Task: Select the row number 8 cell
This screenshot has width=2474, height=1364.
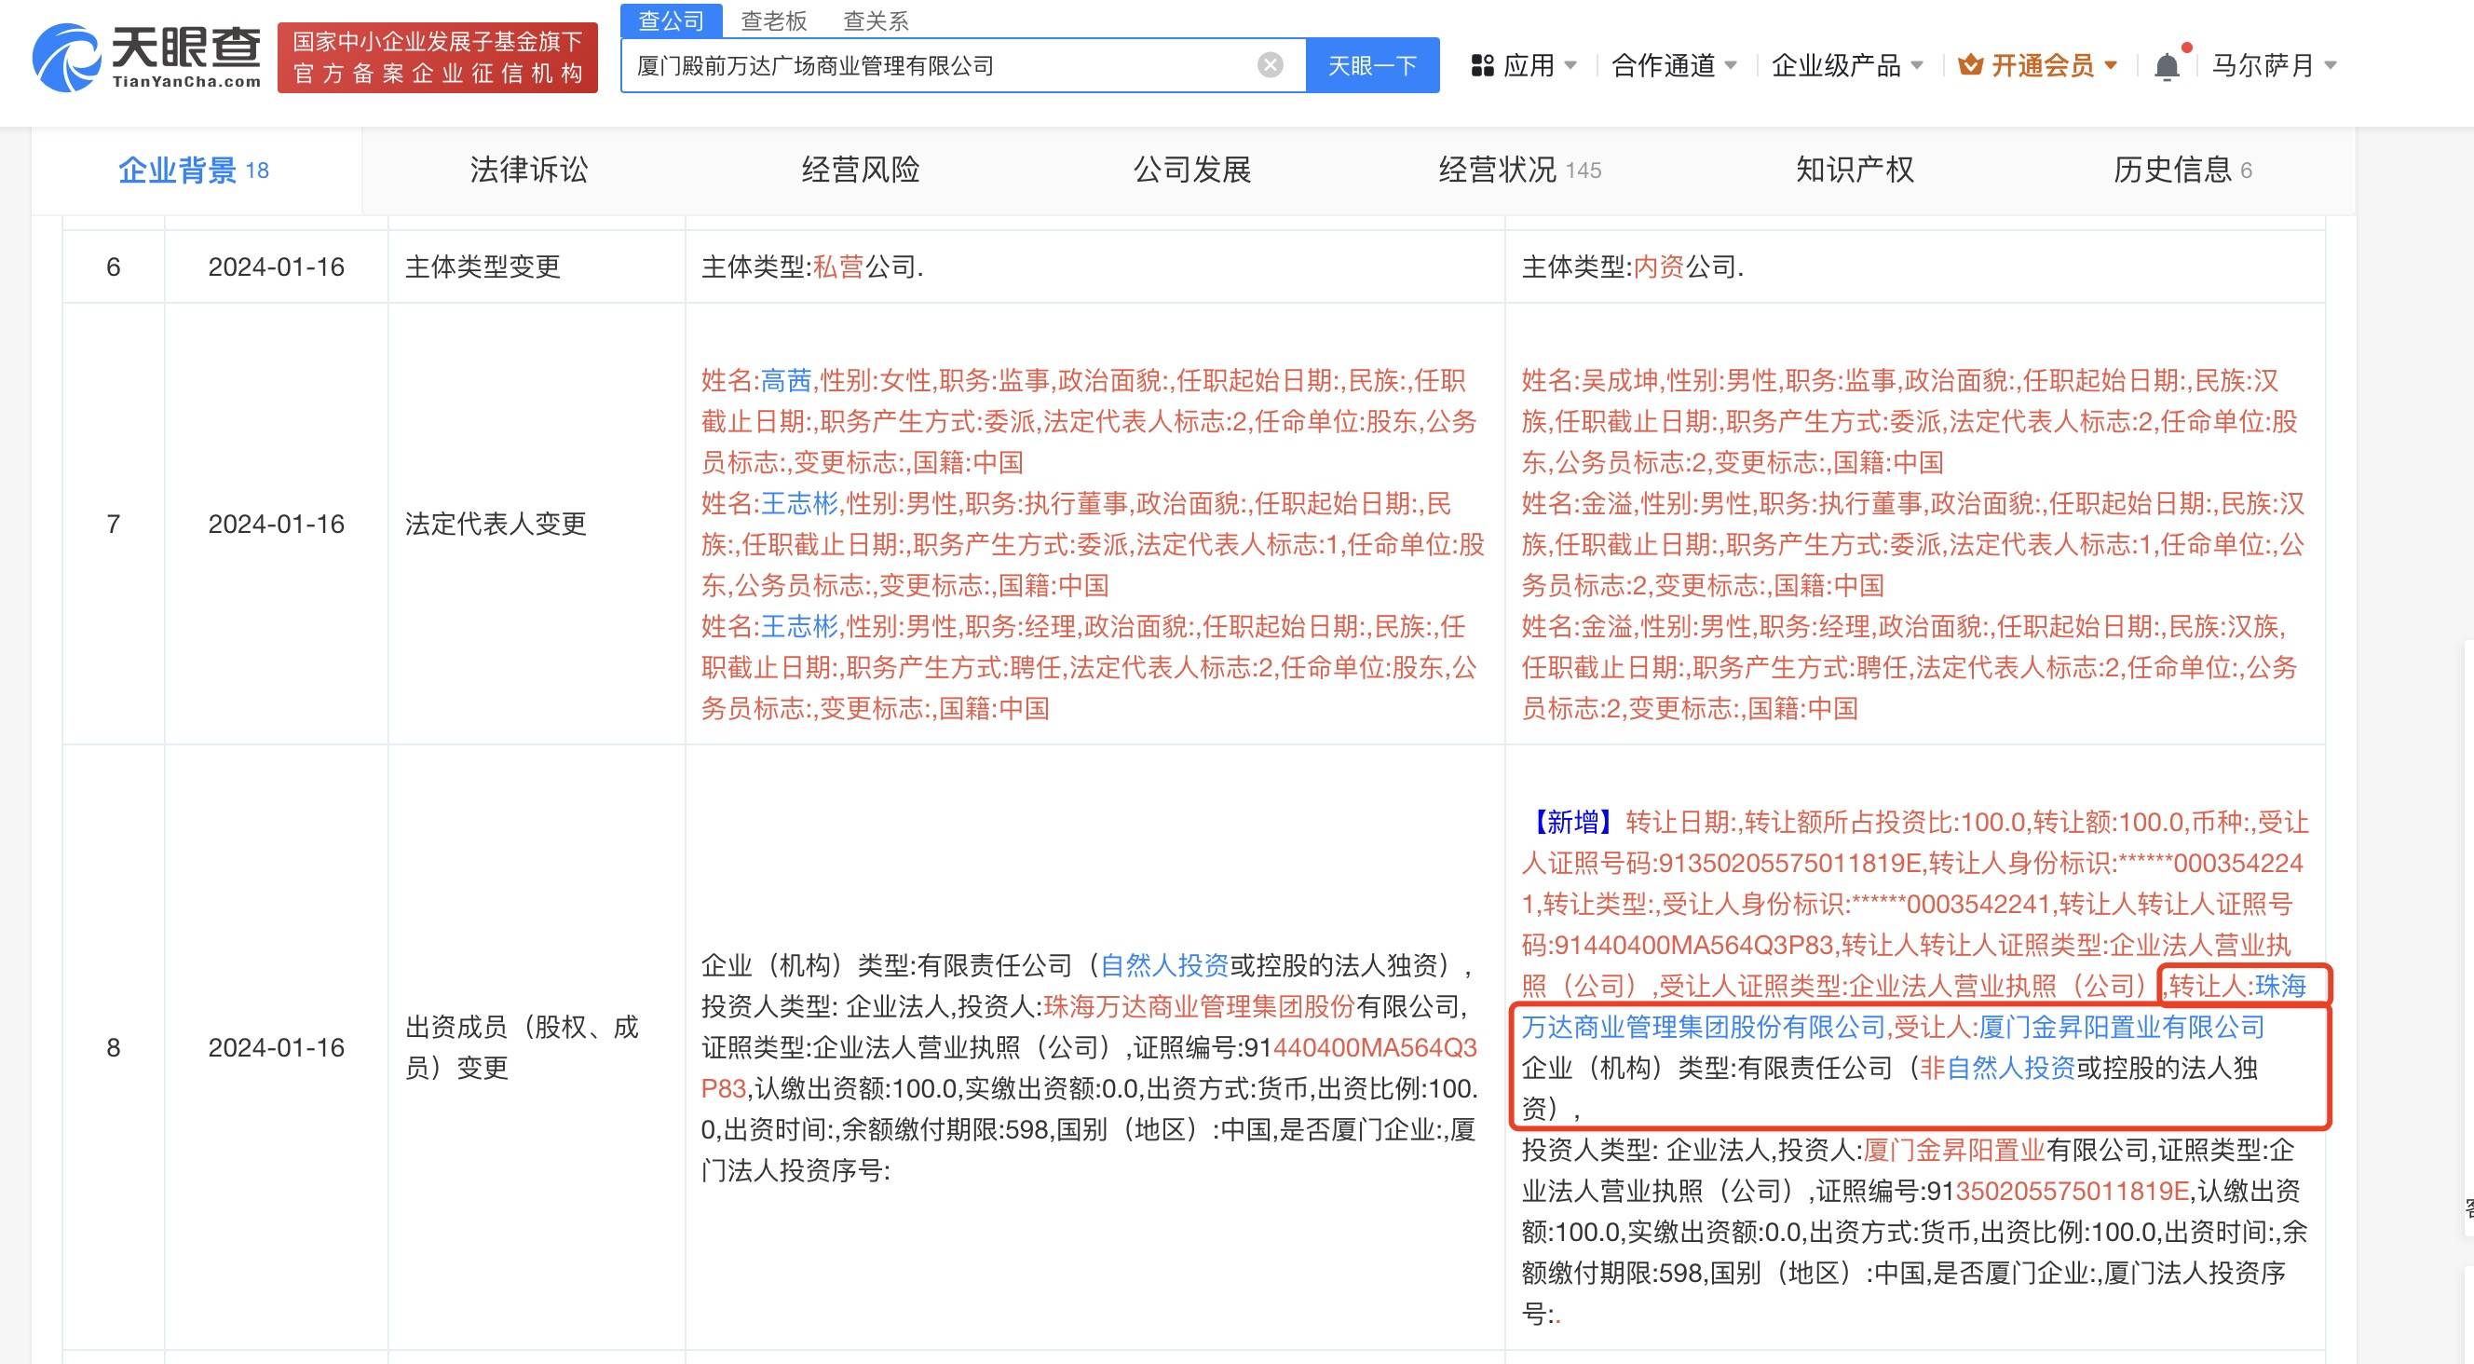Action: click(x=114, y=1048)
